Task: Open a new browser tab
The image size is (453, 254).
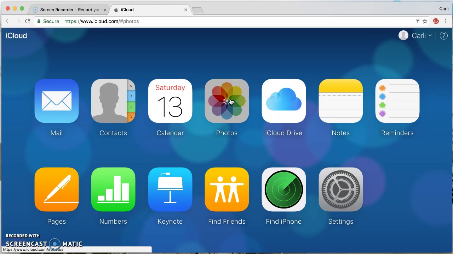Action: (x=198, y=10)
